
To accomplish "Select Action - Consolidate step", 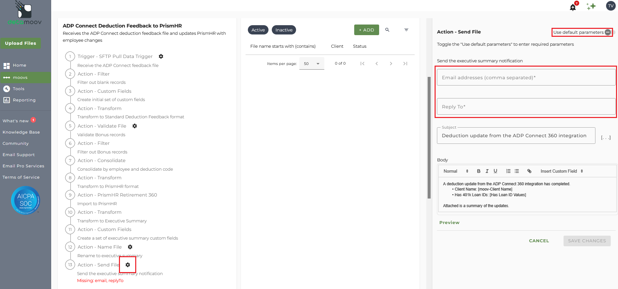I will [101, 160].
